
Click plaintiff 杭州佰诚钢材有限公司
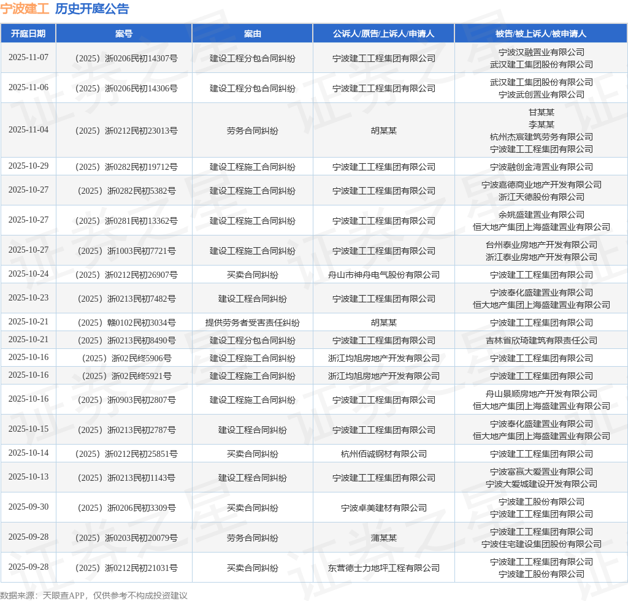point(384,454)
